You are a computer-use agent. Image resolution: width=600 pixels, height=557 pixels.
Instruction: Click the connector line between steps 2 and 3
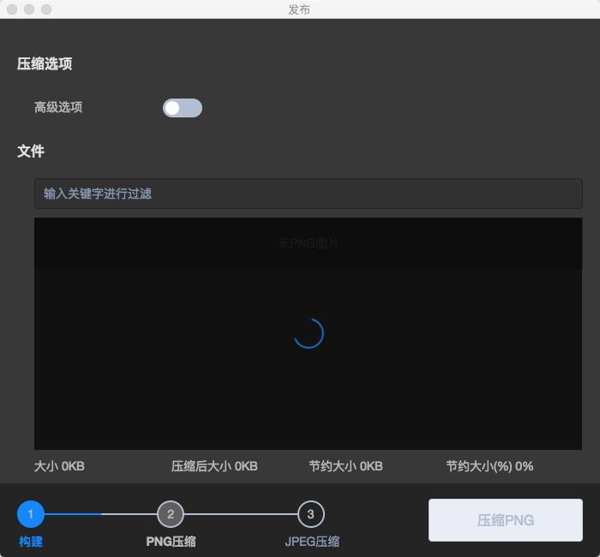click(x=241, y=514)
